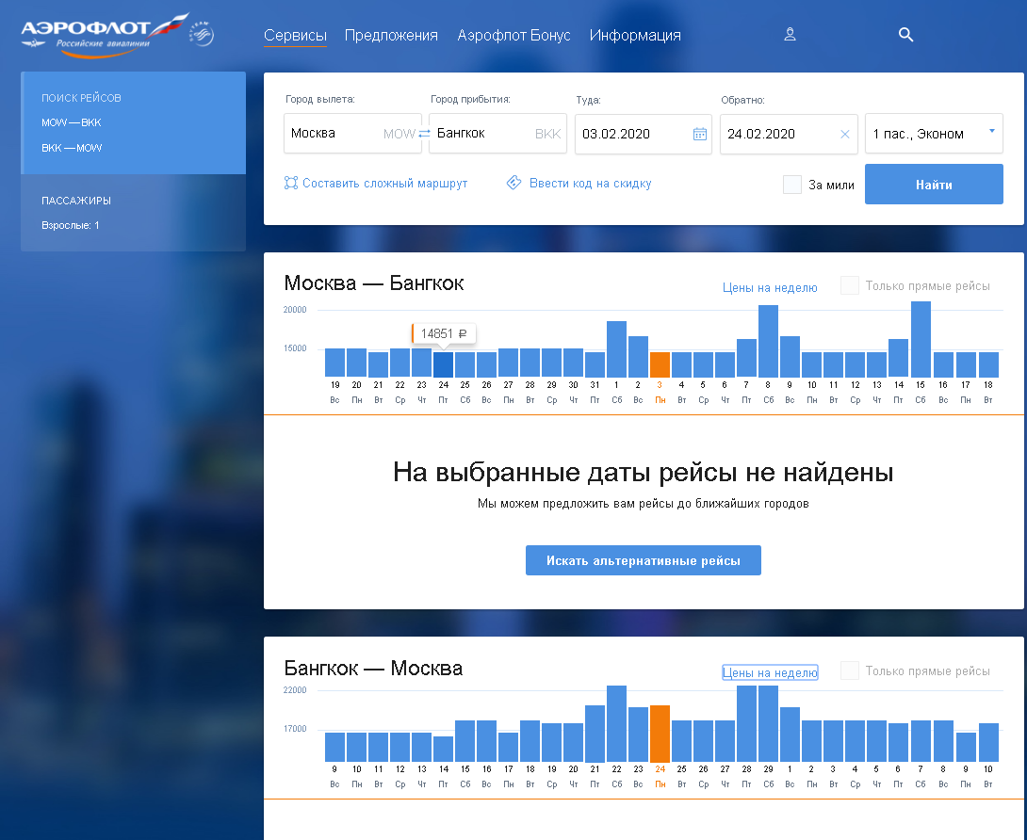Click the complex route icon
1027x840 pixels.
click(291, 184)
